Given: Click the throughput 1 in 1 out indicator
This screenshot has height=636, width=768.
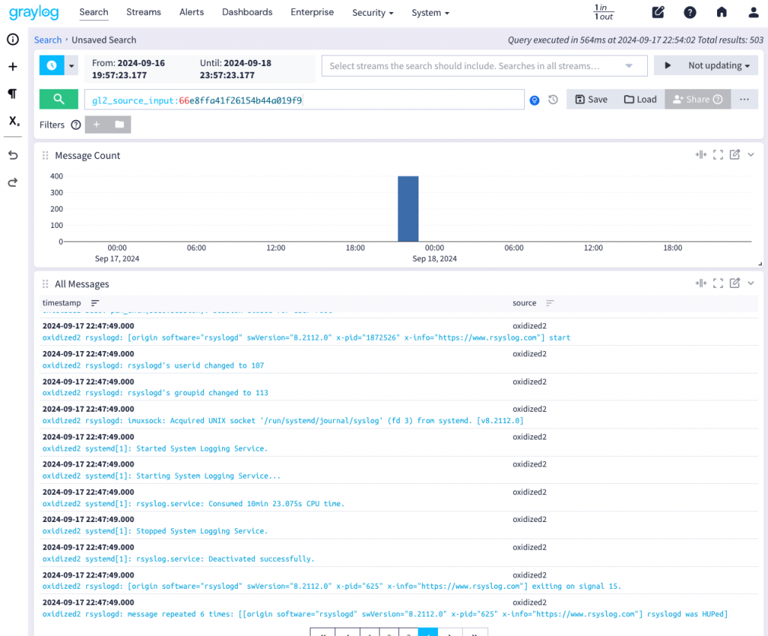Looking at the screenshot, I should click(x=604, y=12).
